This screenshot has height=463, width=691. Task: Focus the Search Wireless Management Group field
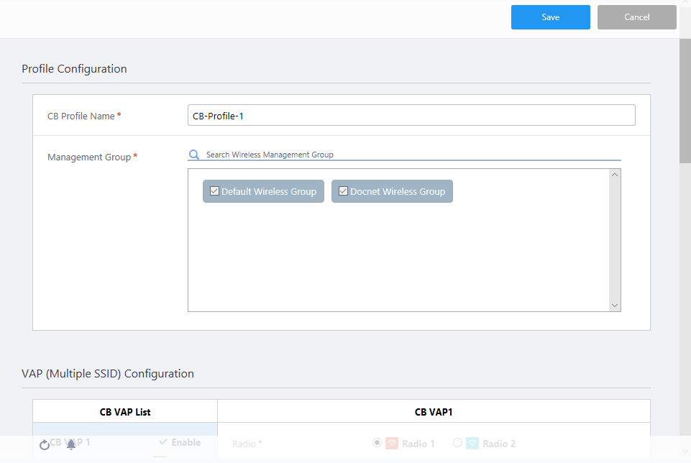click(411, 155)
